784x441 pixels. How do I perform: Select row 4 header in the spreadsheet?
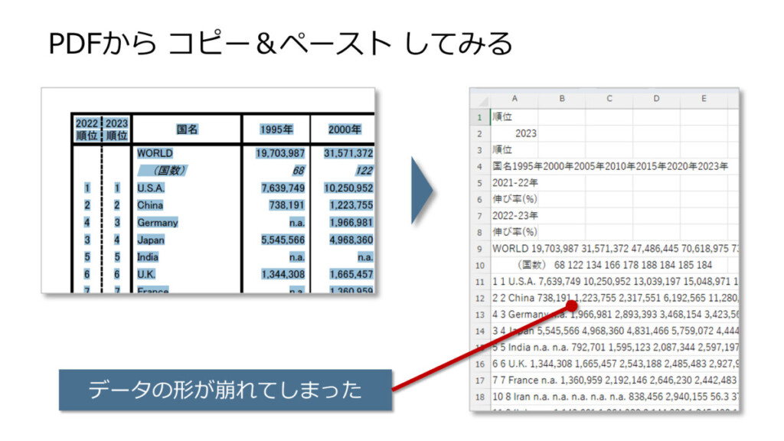(x=479, y=166)
